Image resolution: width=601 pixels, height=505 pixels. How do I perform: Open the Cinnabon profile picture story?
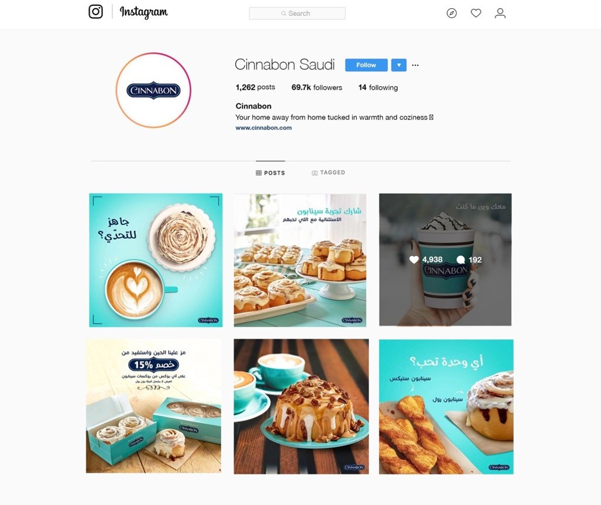pos(153,90)
